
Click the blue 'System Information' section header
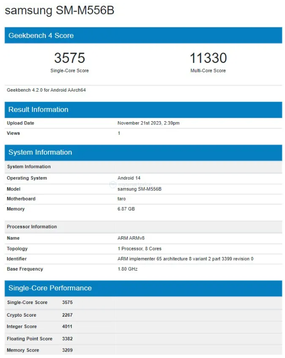point(143,152)
